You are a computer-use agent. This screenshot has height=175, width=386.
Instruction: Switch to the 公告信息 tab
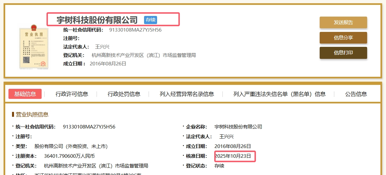(x=356, y=94)
